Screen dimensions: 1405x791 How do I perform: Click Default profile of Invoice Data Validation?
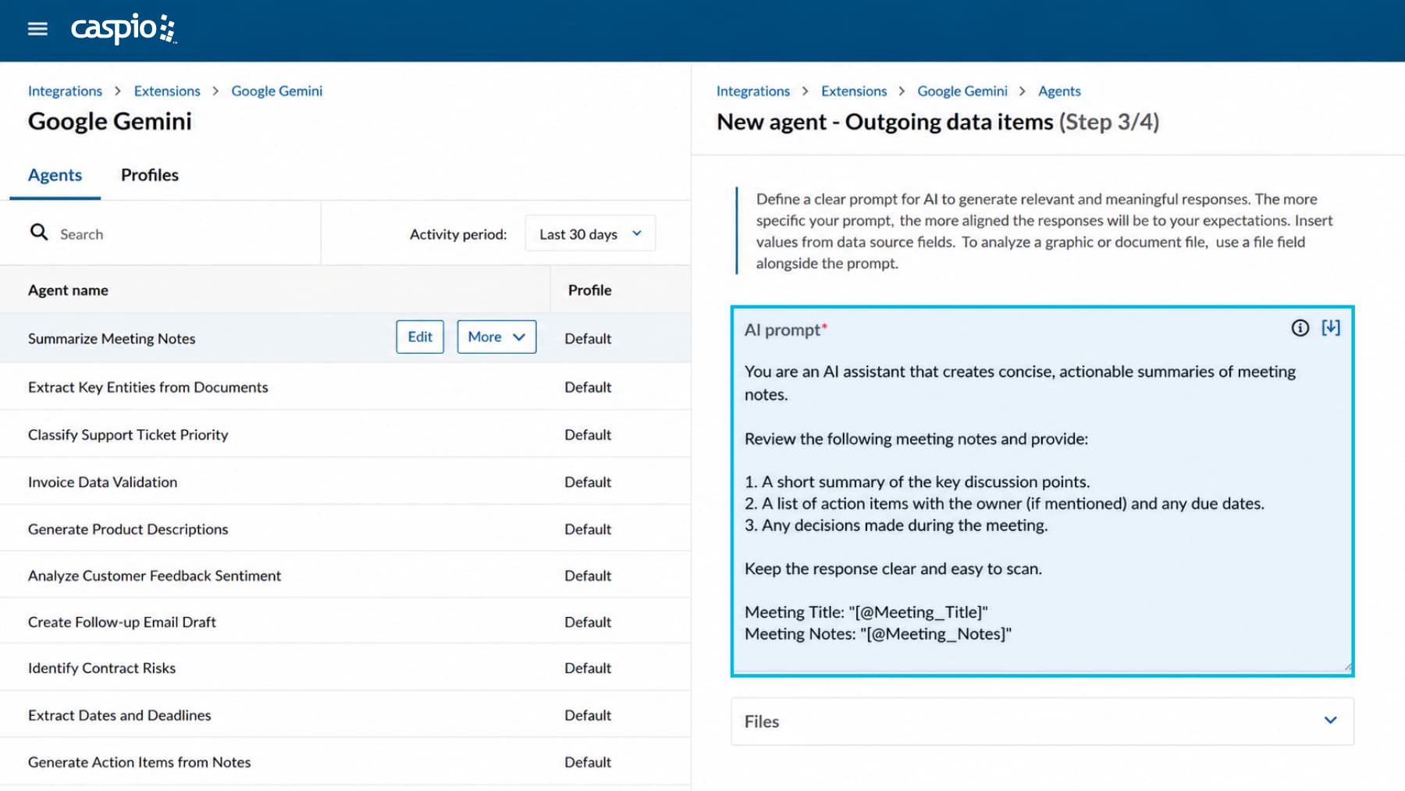tap(588, 482)
